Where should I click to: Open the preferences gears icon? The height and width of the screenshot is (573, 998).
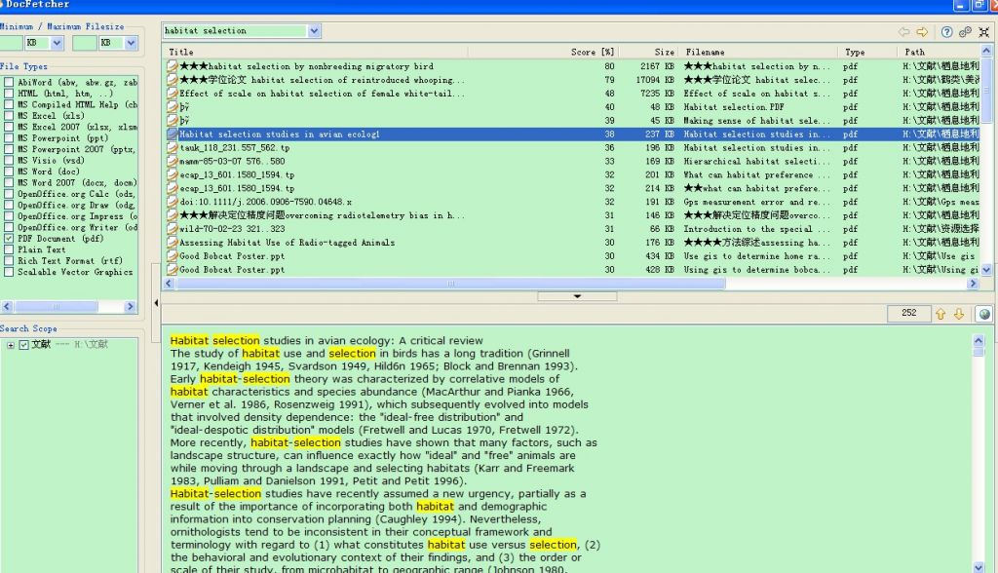965,31
